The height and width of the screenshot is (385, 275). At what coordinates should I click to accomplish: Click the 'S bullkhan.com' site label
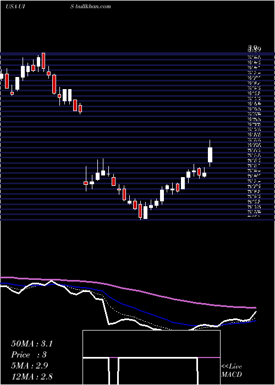[91, 7]
